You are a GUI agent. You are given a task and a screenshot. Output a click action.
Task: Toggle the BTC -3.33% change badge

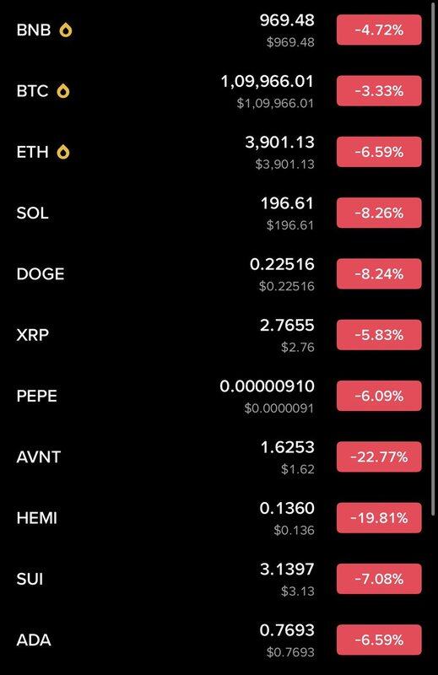coord(379,91)
